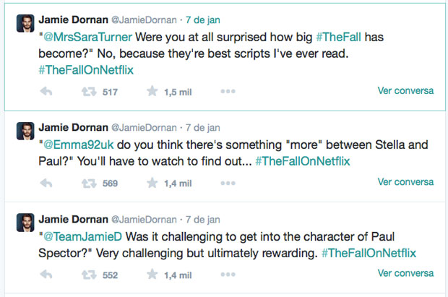This screenshot has width=448, height=297.
Task: Reply to the @Emma92uk tweet
Action: (x=46, y=184)
